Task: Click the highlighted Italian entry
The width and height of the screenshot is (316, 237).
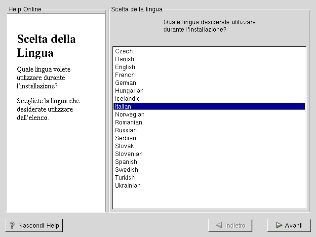Action: tap(123, 107)
